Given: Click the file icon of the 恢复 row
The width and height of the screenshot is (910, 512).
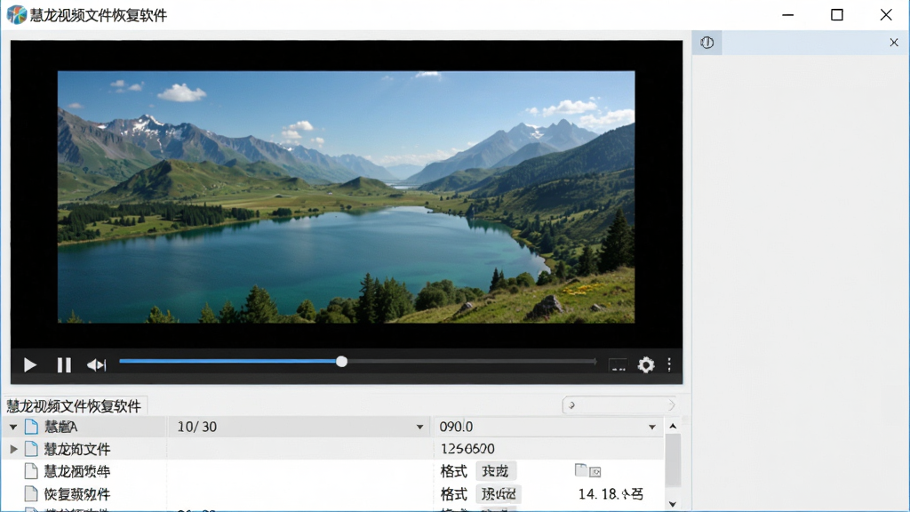Looking at the screenshot, I should pos(31,494).
